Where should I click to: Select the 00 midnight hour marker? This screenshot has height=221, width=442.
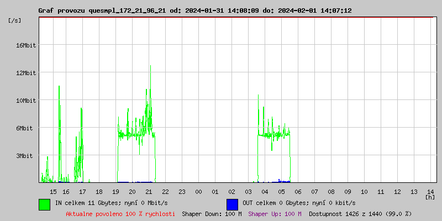pyautogui.click(x=198, y=191)
